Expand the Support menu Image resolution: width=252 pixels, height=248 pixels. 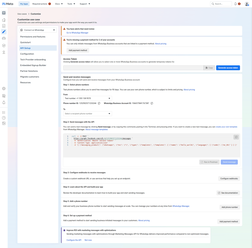tap(85, 4)
